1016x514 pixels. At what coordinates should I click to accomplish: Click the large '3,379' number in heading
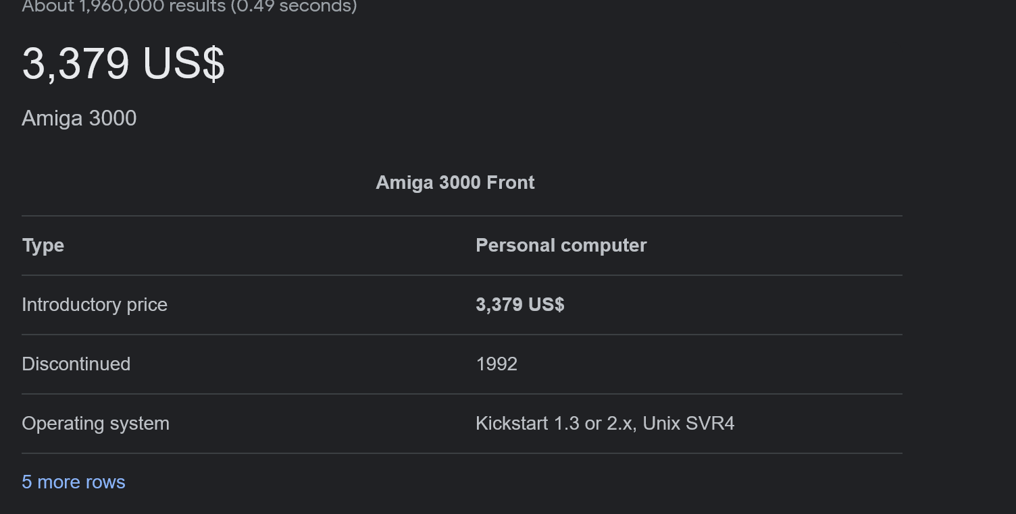76,65
